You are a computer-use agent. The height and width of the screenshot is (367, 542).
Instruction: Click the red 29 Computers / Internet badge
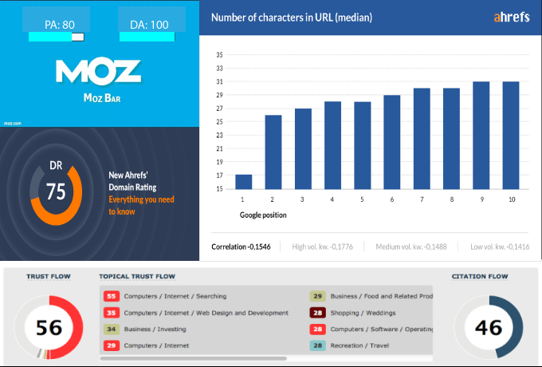[x=112, y=345]
